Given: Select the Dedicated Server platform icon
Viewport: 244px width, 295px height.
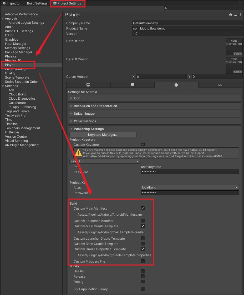Looking at the screenshot, I should point(132,85).
